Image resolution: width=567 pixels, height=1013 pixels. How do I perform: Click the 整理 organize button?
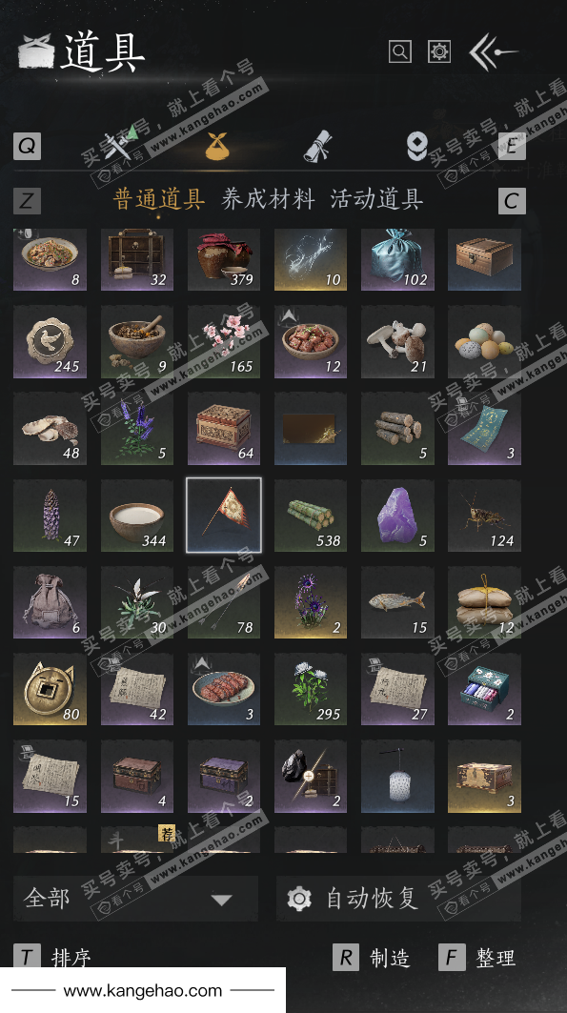[477, 958]
